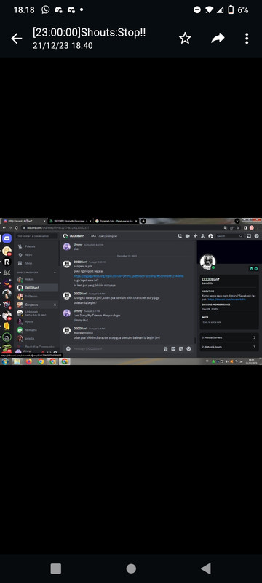Close the Gorgeous DM with the X

coord(55,305)
